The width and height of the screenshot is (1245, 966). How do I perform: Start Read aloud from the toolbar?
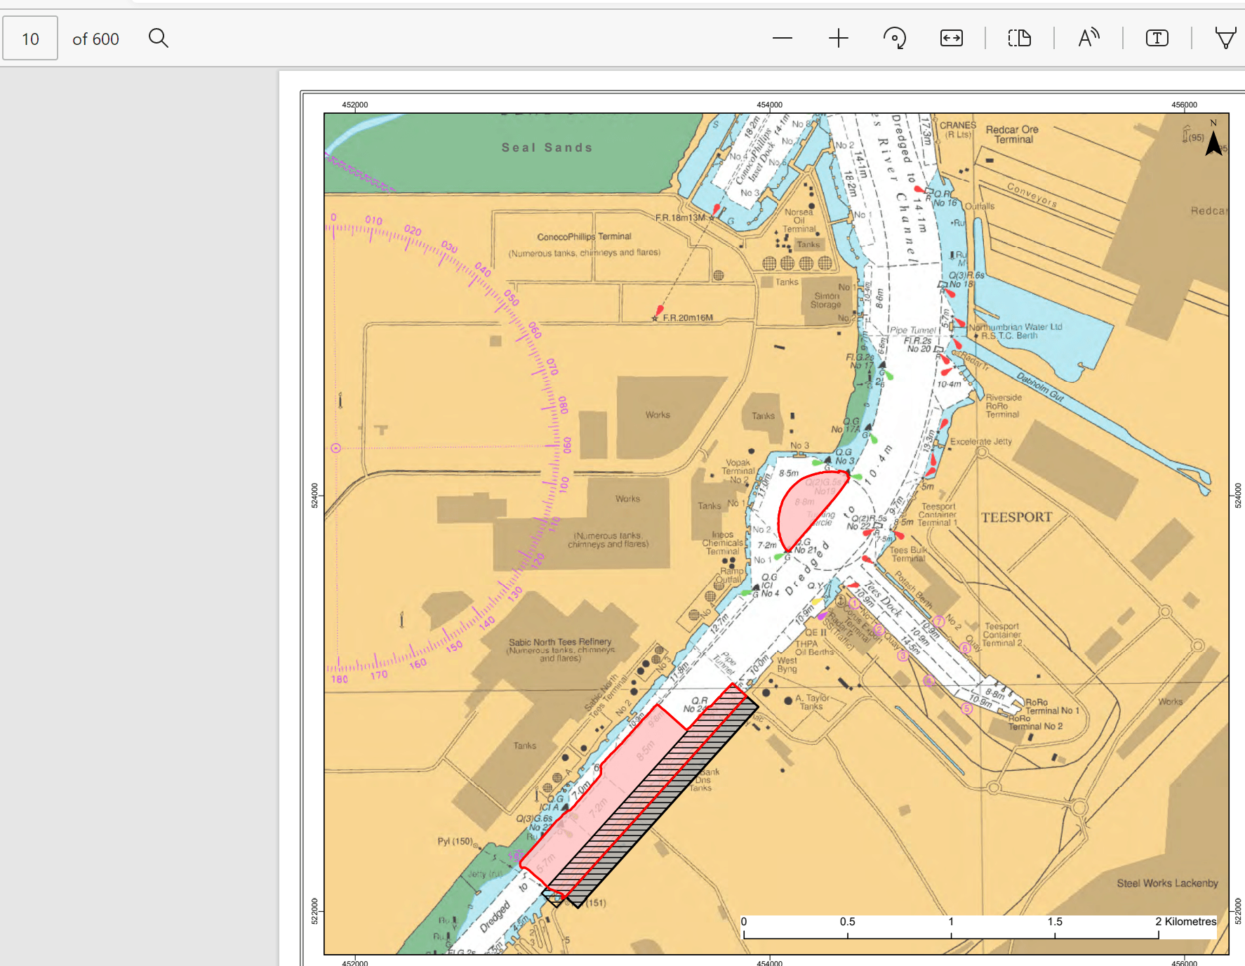(x=1088, y=38)
